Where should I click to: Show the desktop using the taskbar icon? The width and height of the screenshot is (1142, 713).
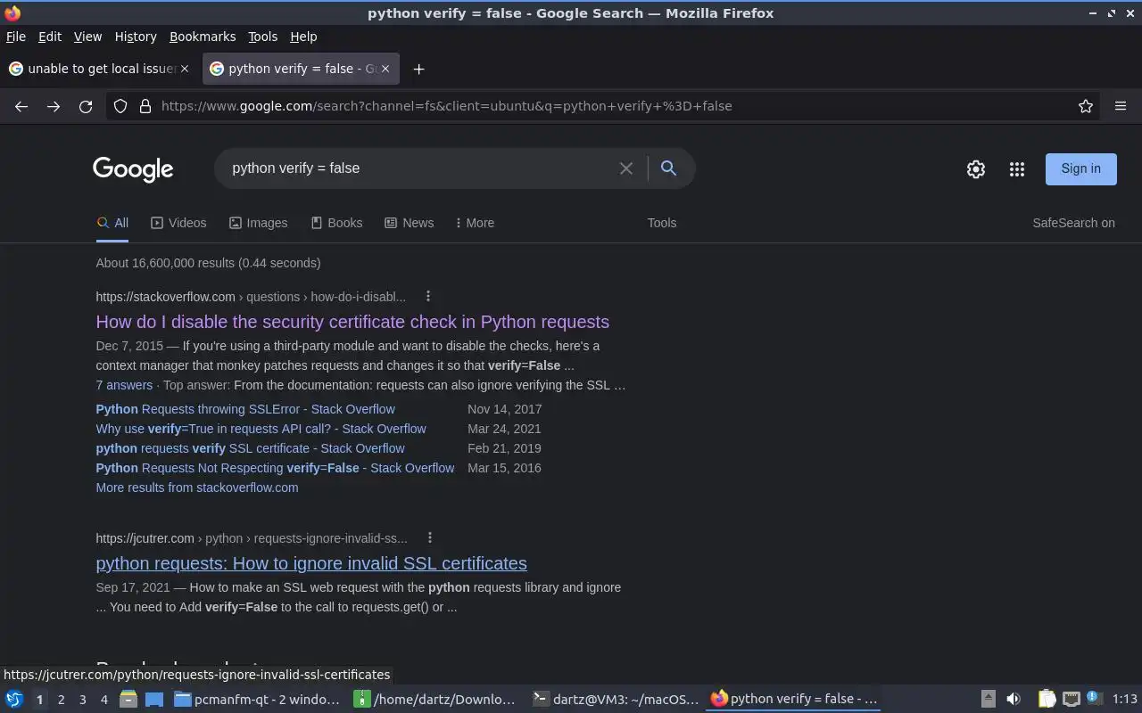point(154,700)
